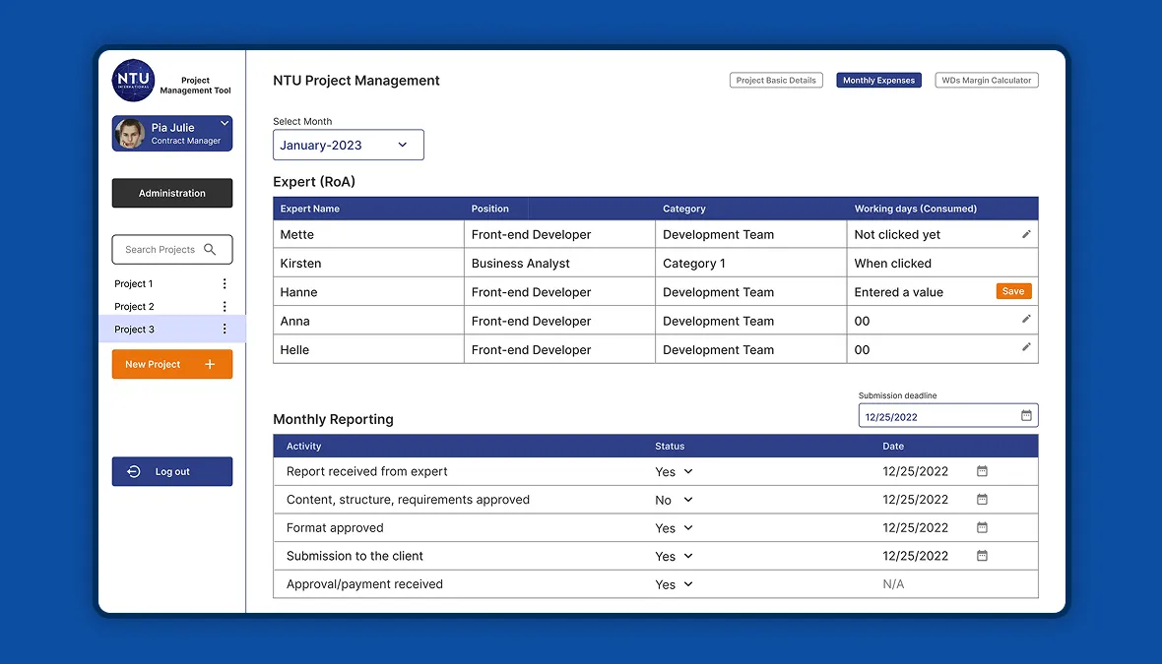Viewport: 1162px width, 664px height.
Task: Expand status dropdown for Content, structure, requirements approved
Action: pyautogui.click(x=687, y=500)
